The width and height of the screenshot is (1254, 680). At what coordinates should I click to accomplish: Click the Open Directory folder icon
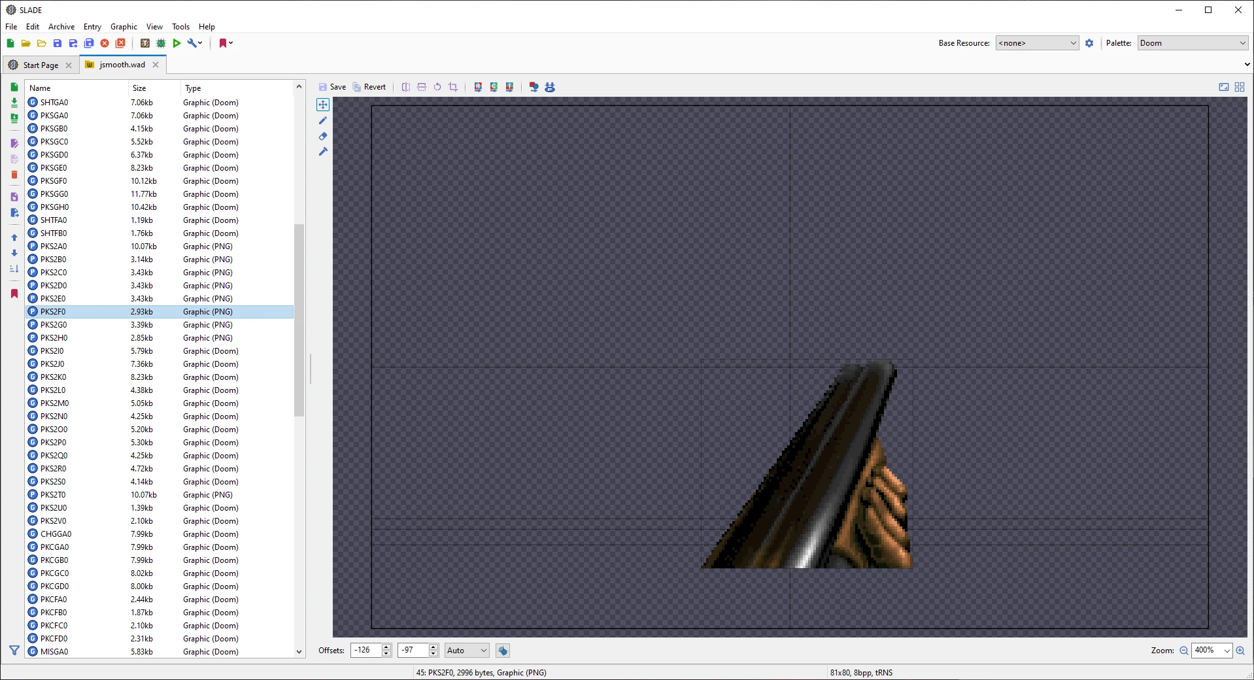(x=42, y=43)
